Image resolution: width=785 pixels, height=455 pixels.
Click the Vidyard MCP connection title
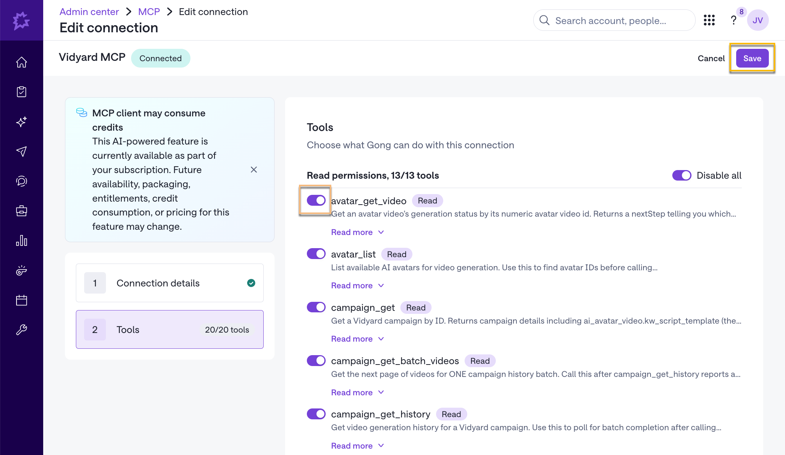click(x=92, y=57)
